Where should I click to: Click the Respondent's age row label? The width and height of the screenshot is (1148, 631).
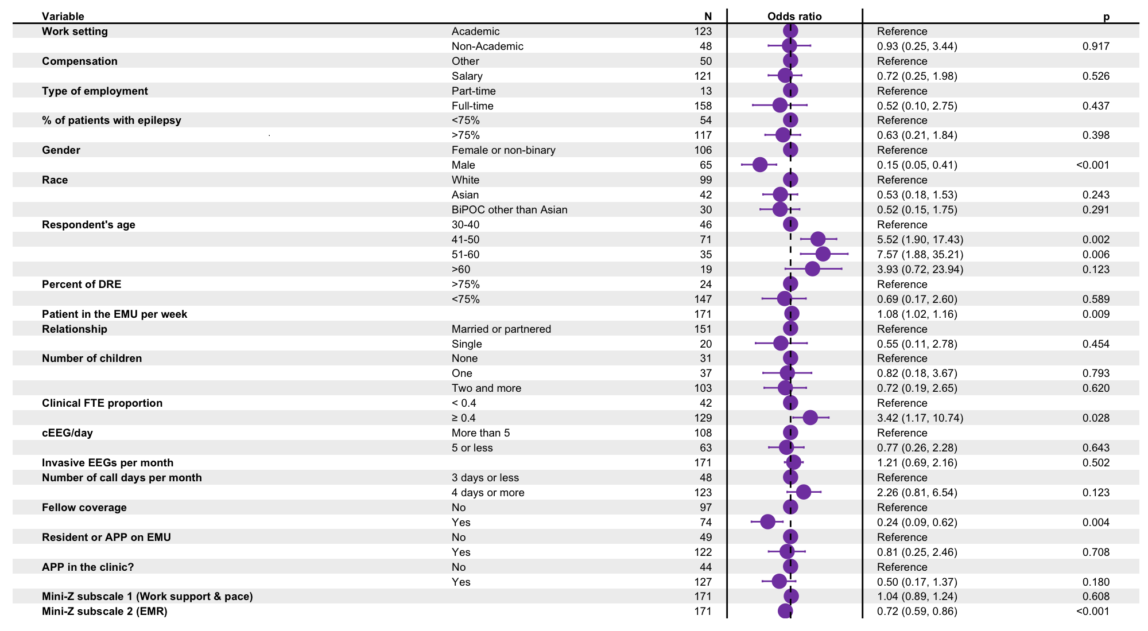click(x=88, y=224)
